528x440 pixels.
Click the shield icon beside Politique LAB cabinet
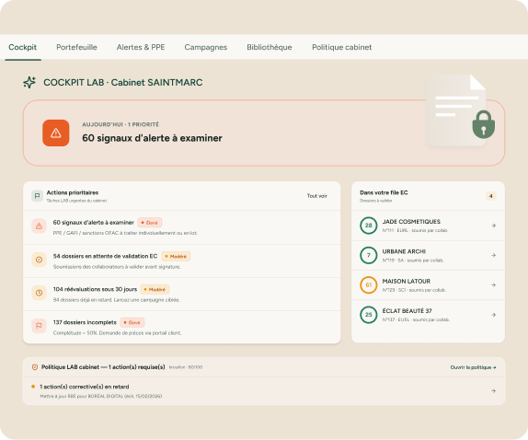coord(35,367)
